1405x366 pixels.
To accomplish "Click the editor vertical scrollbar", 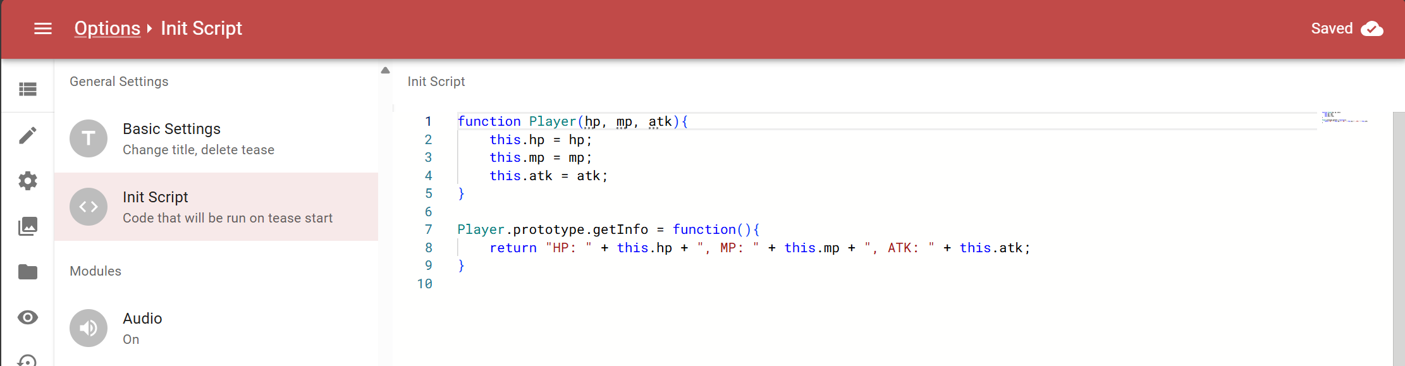I will pos(1398,234).
